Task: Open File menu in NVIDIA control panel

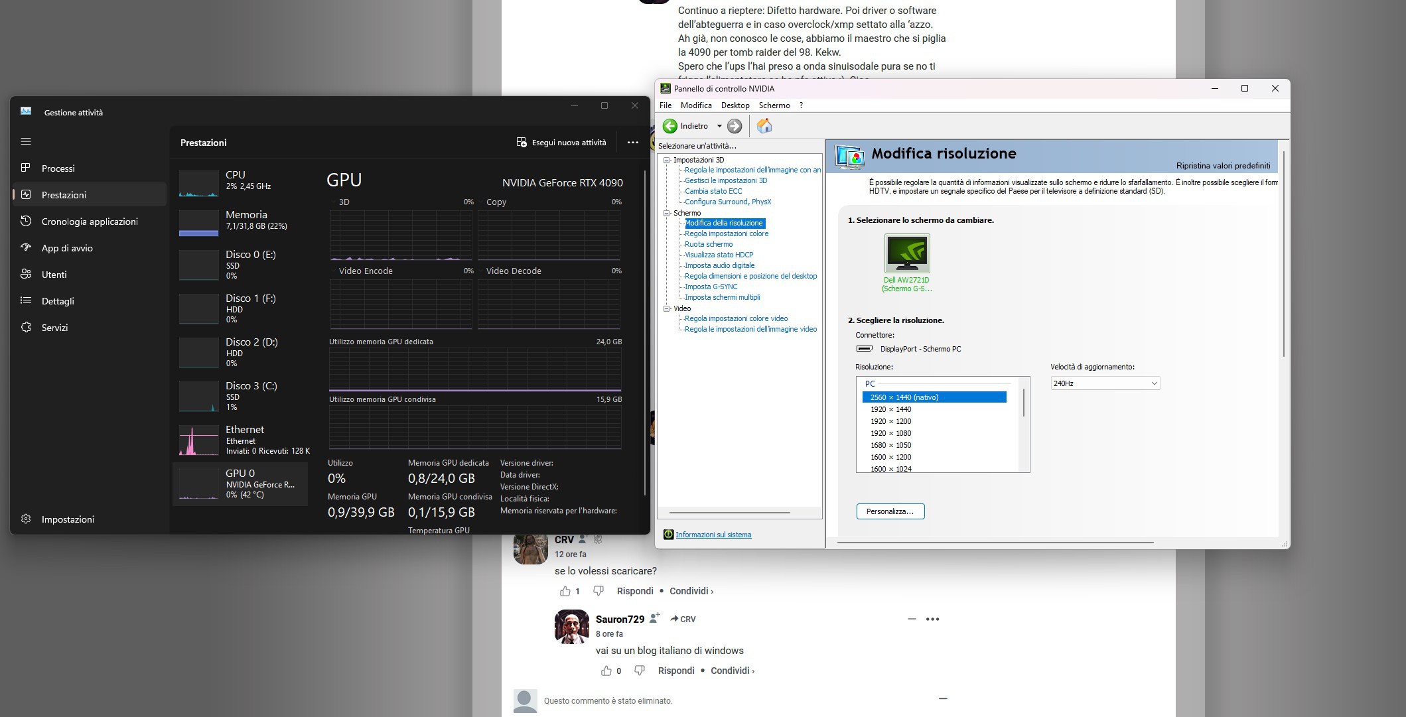Action: tap(666, 105)
